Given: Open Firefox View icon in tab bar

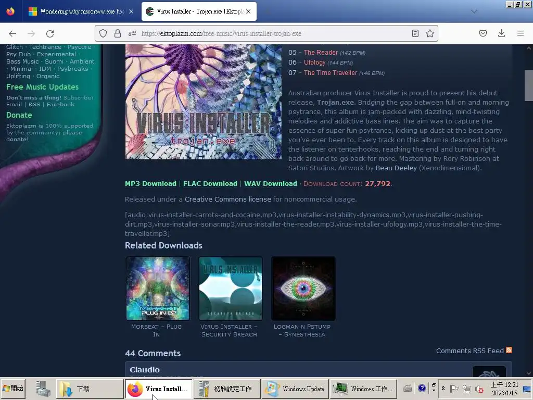Looking at the screenshot, I should pos(10,11).
